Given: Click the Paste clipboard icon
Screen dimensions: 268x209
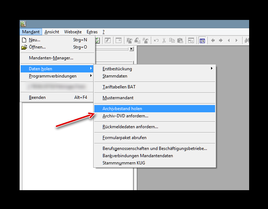Looking at the screenshot, I should (180, 41).
